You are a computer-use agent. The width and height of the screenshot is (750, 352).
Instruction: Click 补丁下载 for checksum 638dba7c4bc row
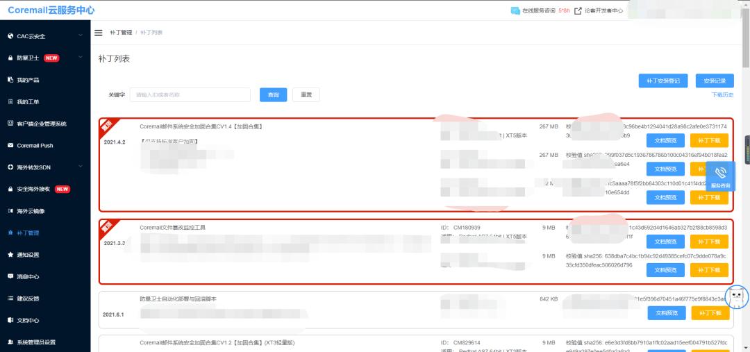[x=709, y=270]
